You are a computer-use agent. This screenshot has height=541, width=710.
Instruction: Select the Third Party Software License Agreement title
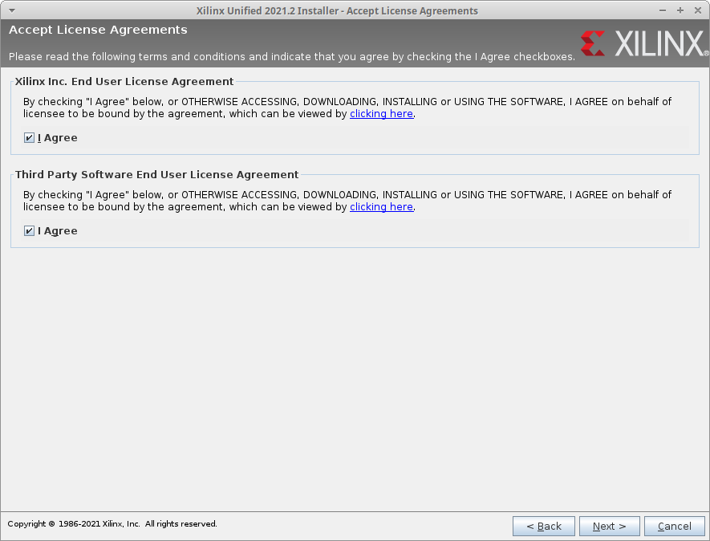(156, 175)
